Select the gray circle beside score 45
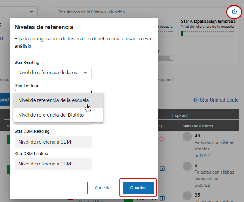 (x=187, y=137)
